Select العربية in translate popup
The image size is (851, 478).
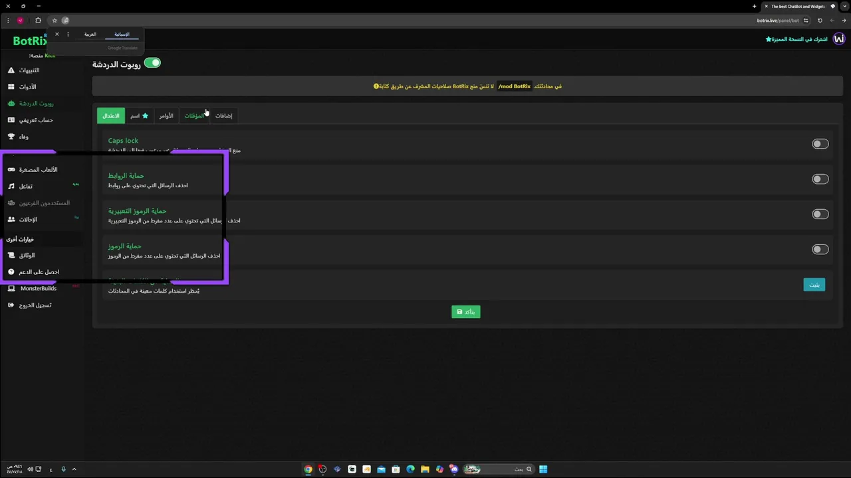coord(90,34)
